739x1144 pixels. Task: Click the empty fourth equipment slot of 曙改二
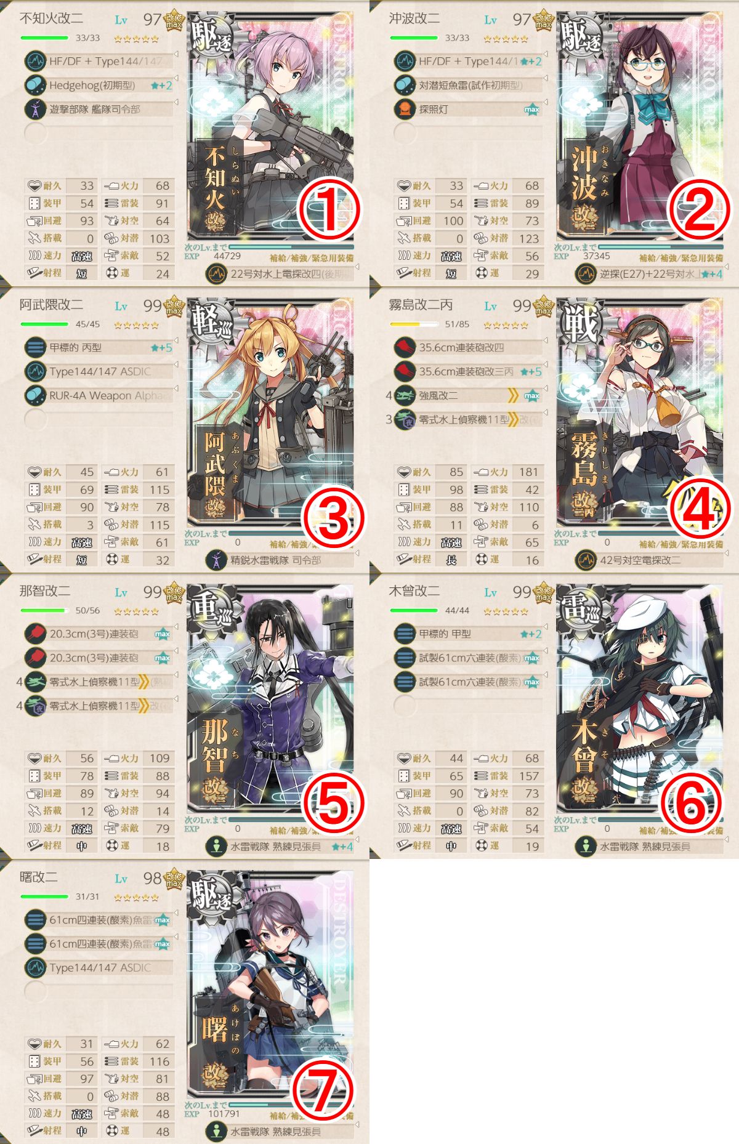[99, 991]
